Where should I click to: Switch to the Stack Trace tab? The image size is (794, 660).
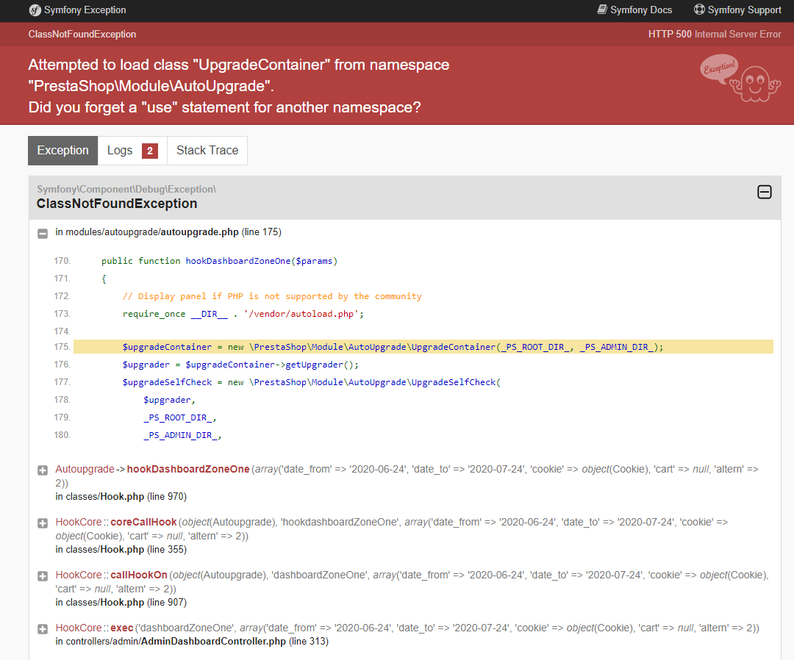point(207,151)
